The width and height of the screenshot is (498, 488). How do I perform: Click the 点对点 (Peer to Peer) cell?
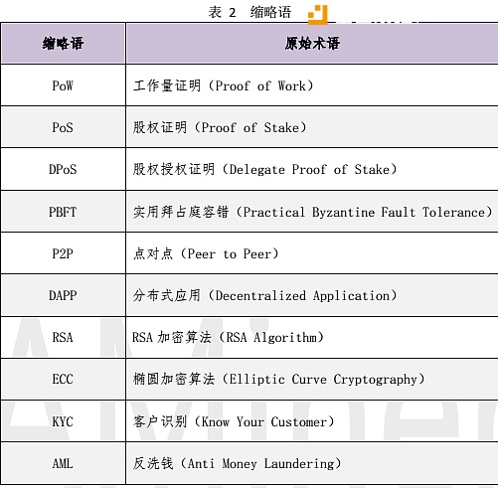(312, 253)
